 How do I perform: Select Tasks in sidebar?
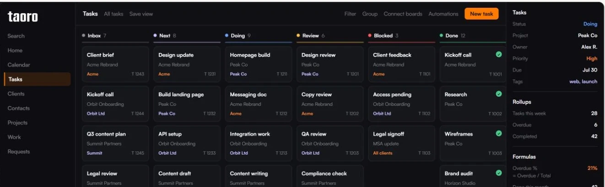point(38,79)
